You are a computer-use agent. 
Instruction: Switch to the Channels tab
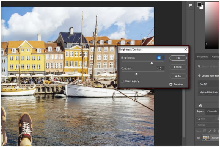pyautogui.click(x=212, y=111)
